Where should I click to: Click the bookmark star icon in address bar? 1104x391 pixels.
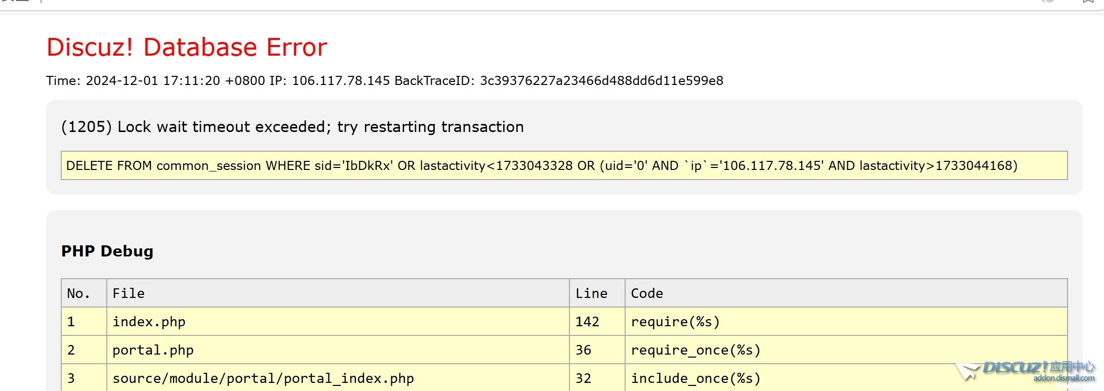click(1087, 2)
